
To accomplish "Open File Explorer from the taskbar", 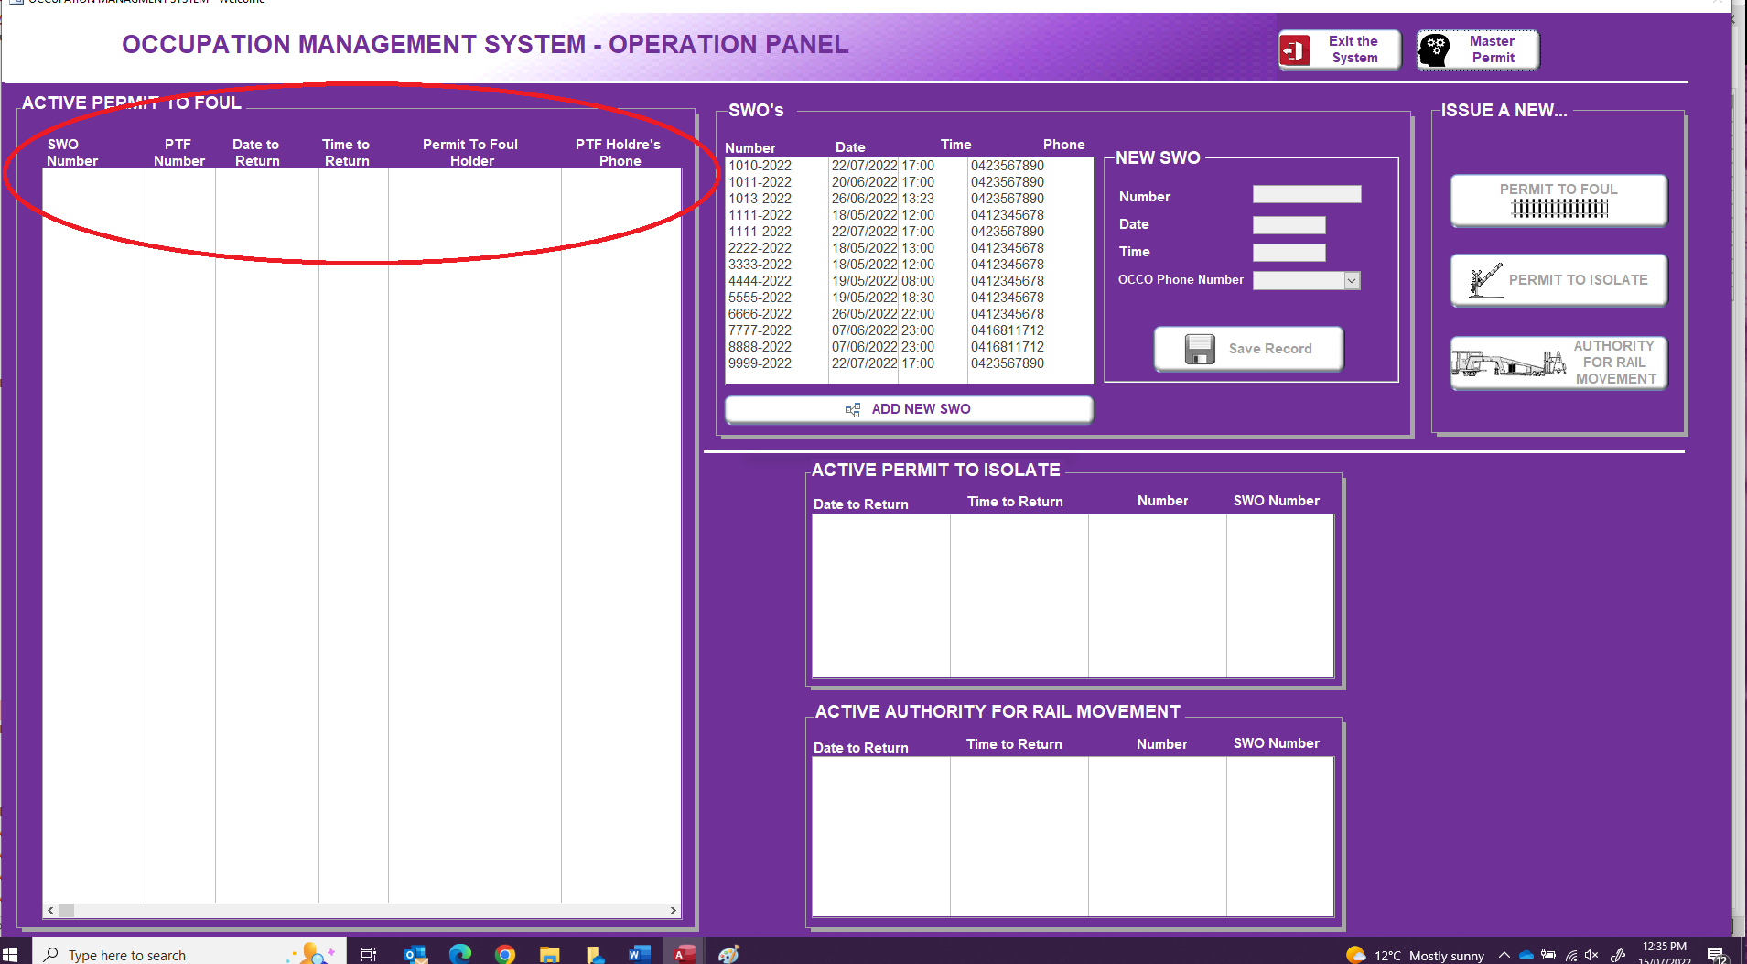I will 549,955.
